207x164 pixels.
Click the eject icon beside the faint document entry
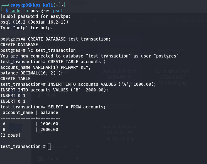78,147
